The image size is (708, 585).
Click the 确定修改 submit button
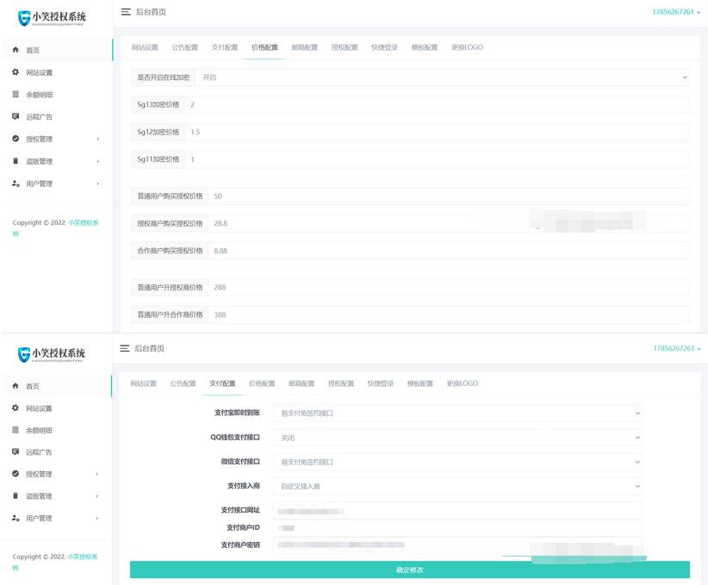click(410, 570)
